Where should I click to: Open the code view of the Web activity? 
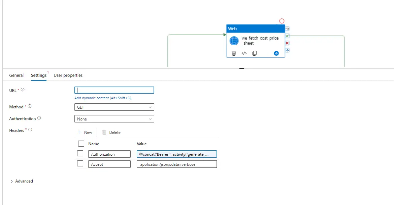click(x=244, y=53)
